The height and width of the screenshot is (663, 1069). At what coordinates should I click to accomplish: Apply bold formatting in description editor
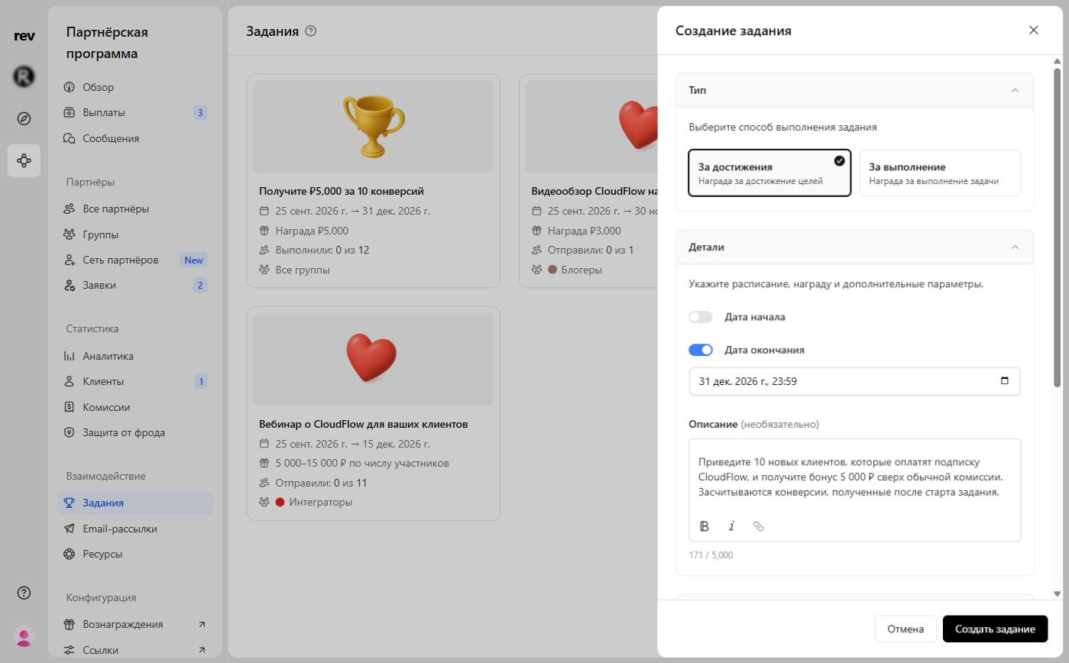[705, 526]
